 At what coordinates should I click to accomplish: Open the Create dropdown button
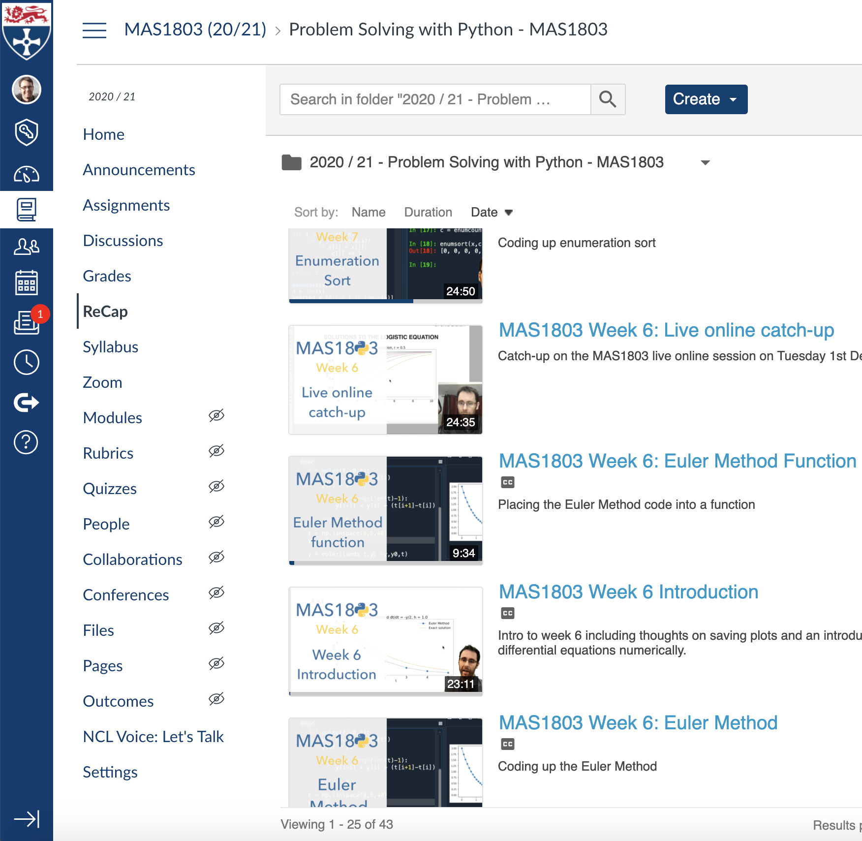point(706,99)
